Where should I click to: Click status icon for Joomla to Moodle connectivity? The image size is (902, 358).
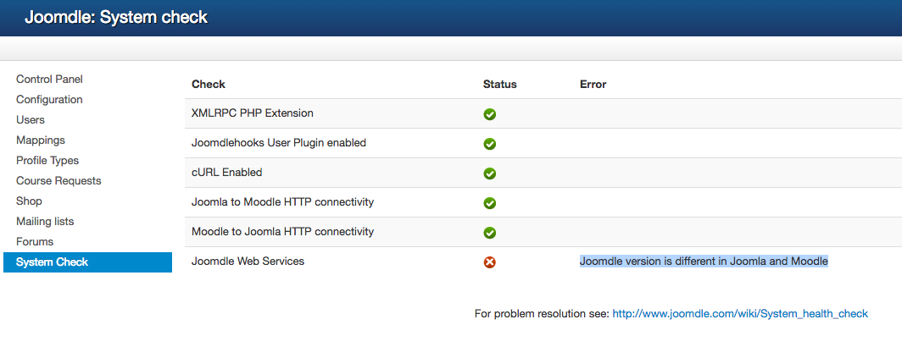pyautogui.click(x=489, y=203)
